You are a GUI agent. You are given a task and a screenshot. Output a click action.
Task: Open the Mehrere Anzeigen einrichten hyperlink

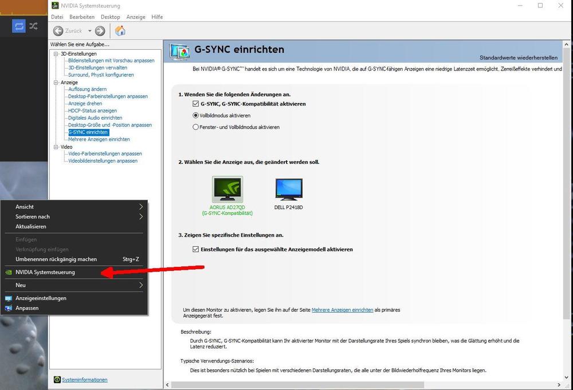[x=342, y=310]
